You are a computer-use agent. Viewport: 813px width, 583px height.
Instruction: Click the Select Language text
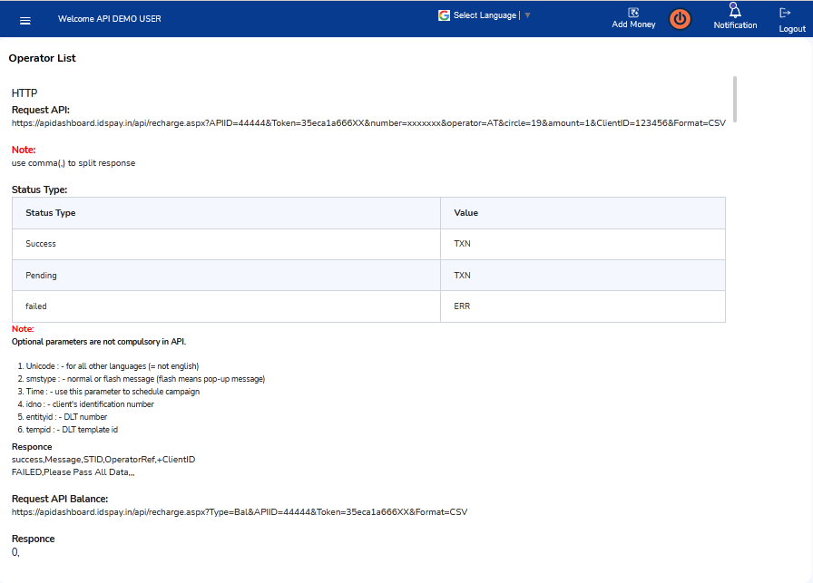tap(485, 15)
